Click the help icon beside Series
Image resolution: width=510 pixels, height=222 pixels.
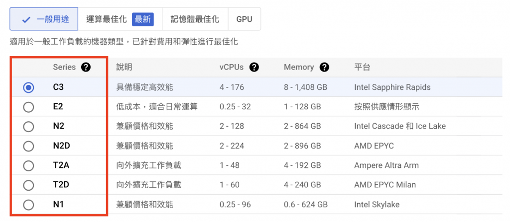(x=86, y=67)
